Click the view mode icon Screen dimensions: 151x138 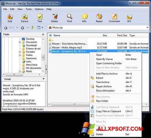(x=39, y=27)
